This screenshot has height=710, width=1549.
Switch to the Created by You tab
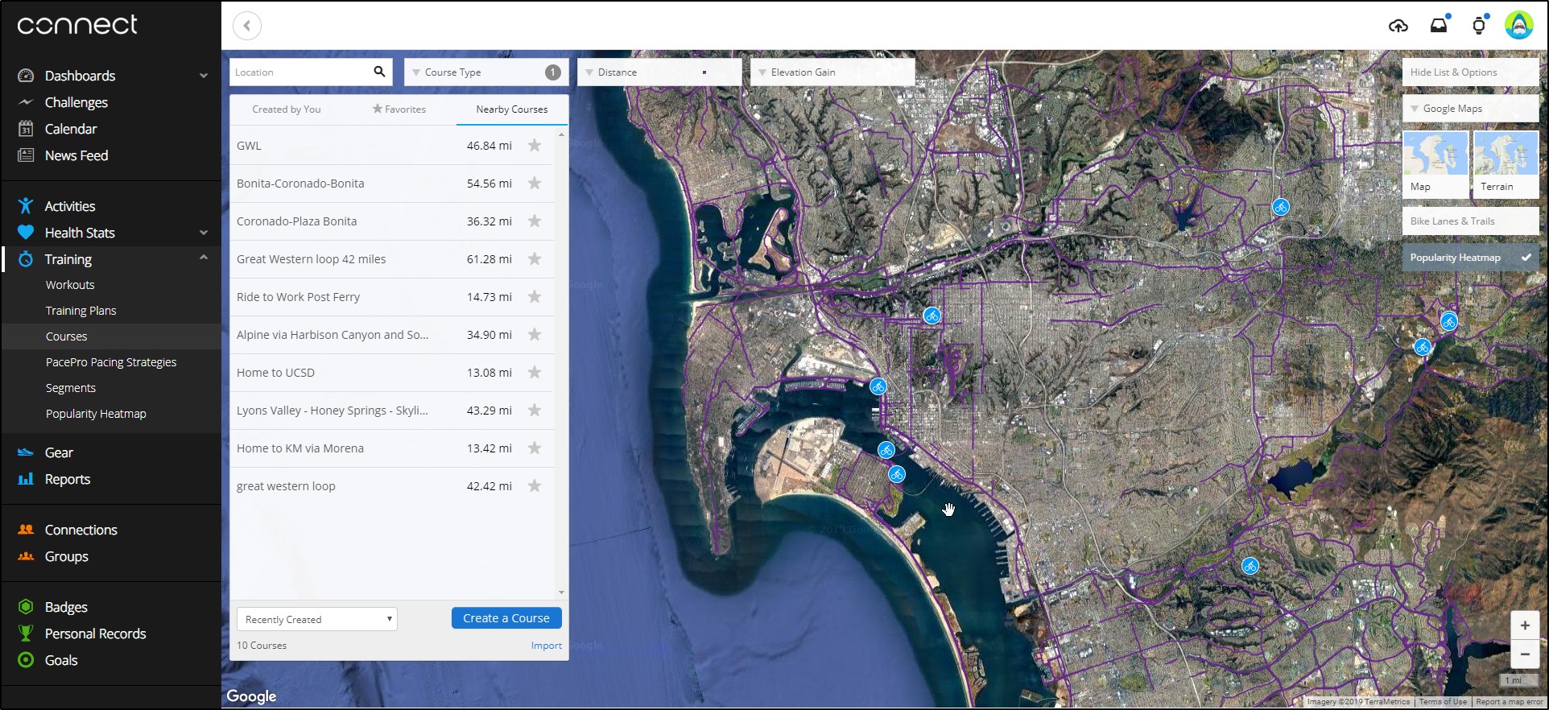point(287,109)
